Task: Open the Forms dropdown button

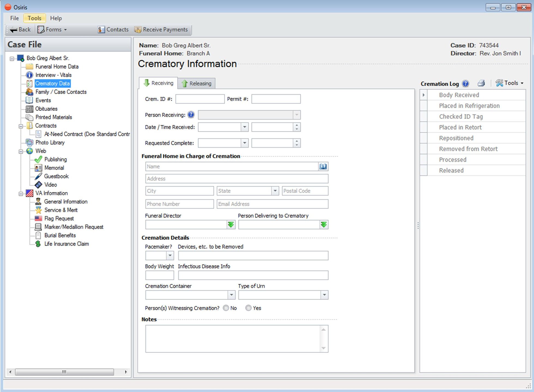Action: (52, 29)
